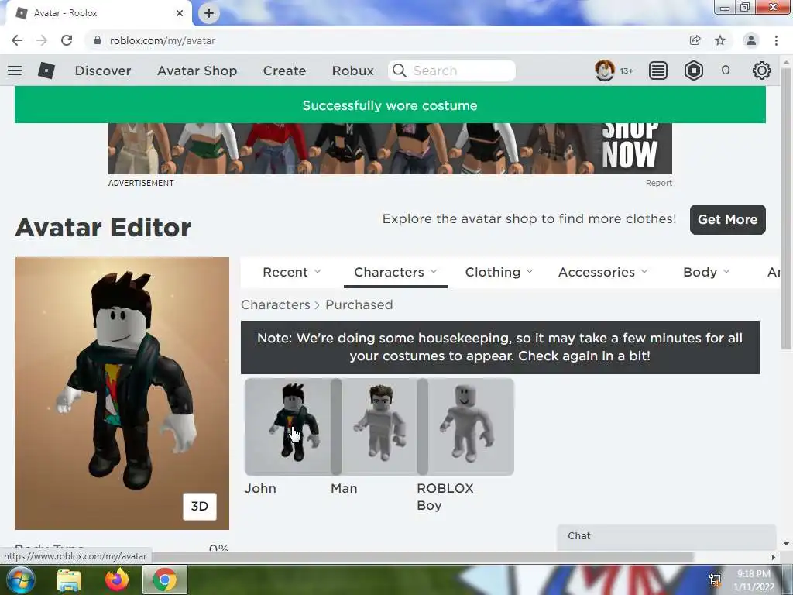Viewport: 793px width, 595px height.
Task: Open the Chrome three-dot menu
Action: point(776,40)
